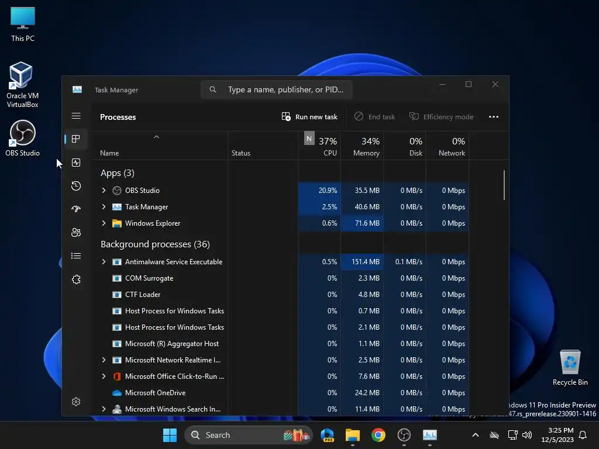
Task: Select the OBS Studio desktop shortcut
Action: (x=22, y=138)
